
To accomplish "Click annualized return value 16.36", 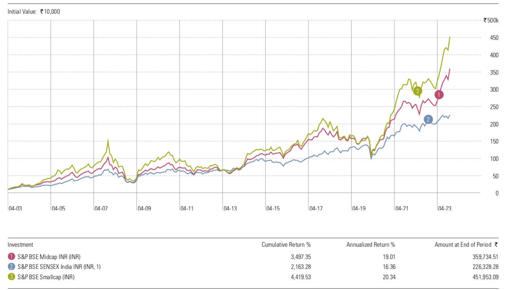I will click(389, 267).
